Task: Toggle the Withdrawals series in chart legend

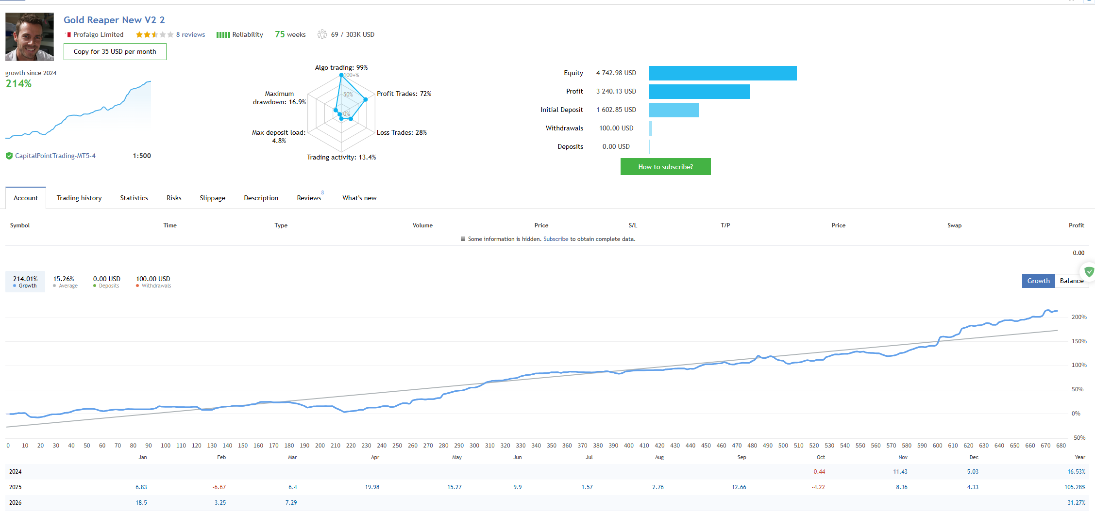Action: tap(153, 282)
